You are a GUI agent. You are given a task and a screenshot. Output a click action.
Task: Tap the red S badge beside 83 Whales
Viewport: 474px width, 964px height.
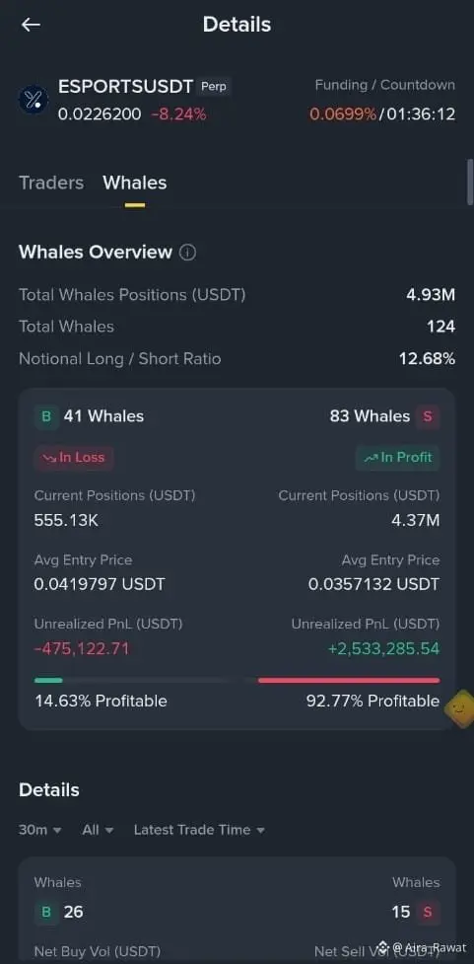coord(428,416)
